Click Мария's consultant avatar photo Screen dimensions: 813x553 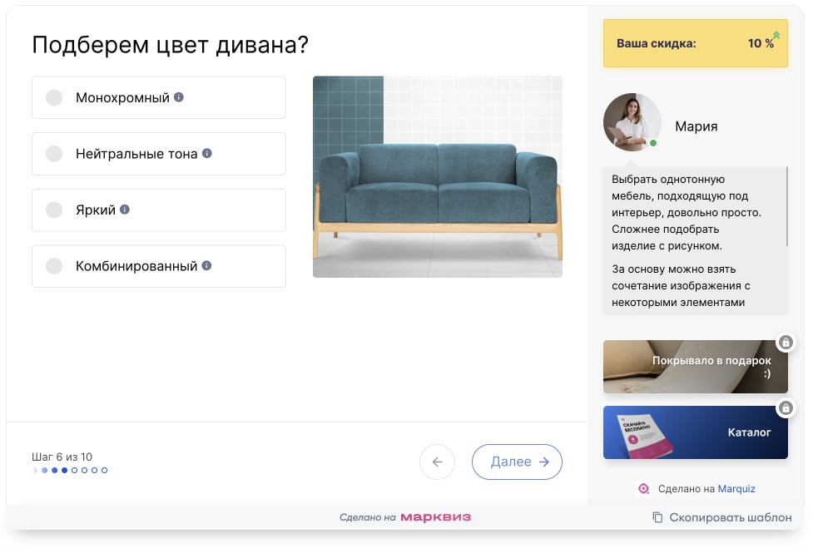click(x=632, y=122)
